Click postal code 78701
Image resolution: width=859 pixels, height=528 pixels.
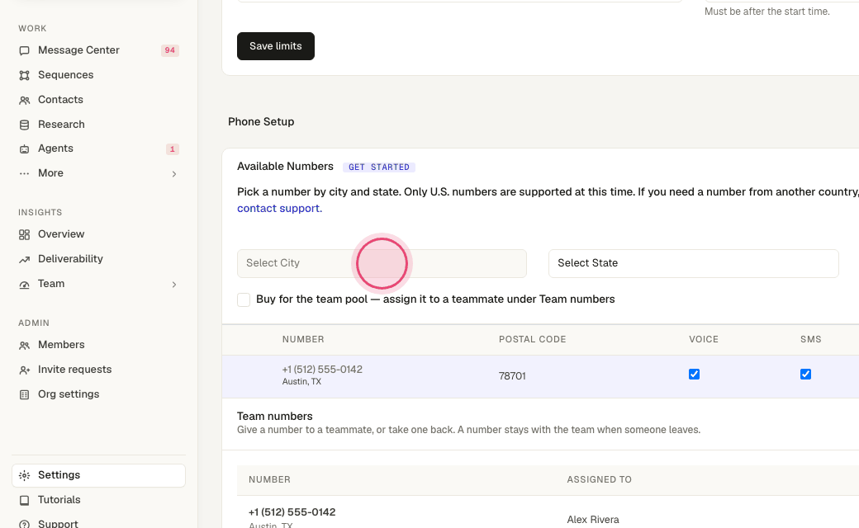point(512,376)
